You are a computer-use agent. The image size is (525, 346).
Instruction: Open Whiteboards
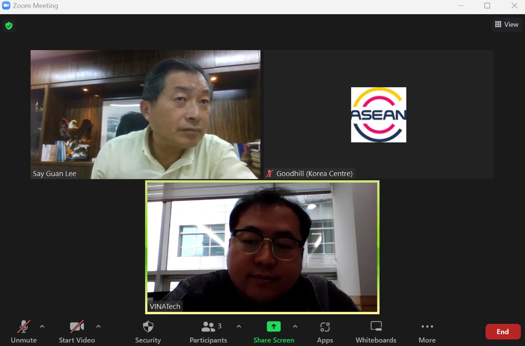point(376,332)
